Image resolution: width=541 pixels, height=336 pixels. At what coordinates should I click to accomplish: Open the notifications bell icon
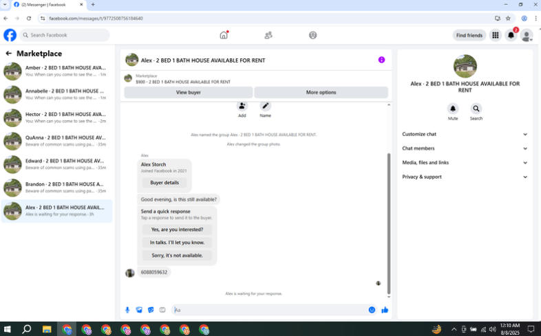tap(511, 35)
